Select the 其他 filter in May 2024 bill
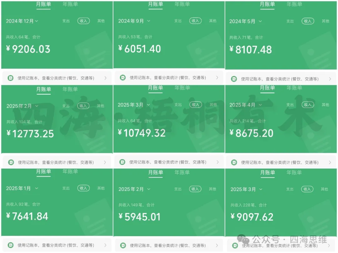This screenshot has width=338, height=253. (325, 21)
